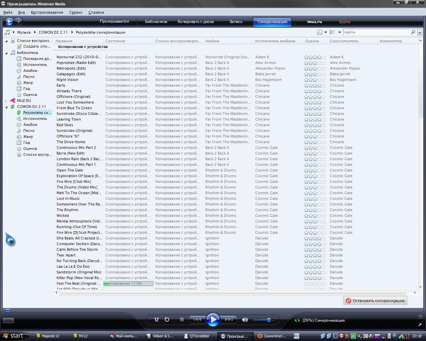Click the COWON D2 2.11 device icon
Image resolution: width=426 pixels, height=341 pixels.
point(13,107)
